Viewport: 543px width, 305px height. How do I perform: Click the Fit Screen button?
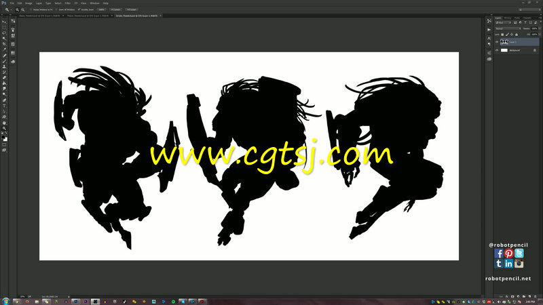click(x=115, y=9)
